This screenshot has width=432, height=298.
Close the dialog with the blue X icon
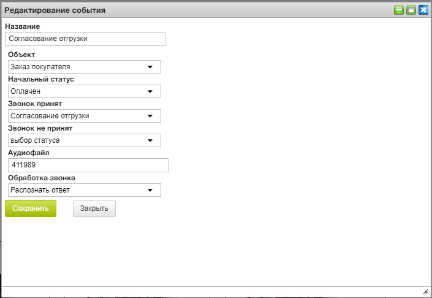pyautogui.click(x=423, y=10)
